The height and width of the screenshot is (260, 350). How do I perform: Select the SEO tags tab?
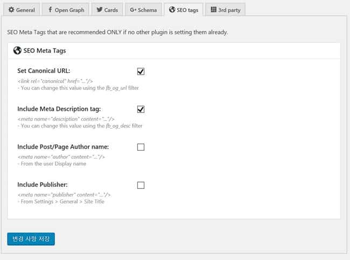(184, 10)
